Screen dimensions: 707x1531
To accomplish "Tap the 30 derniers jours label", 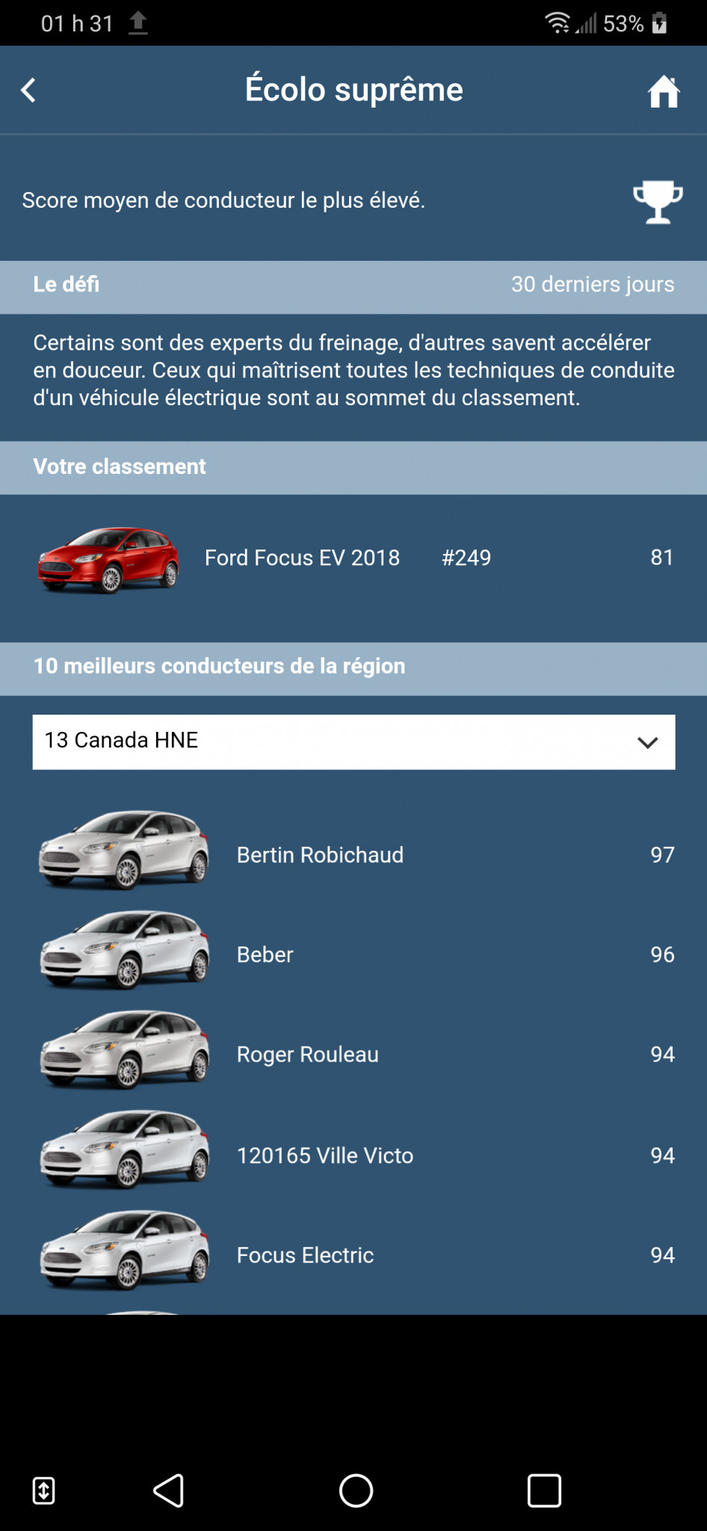I will pos(592,285).
